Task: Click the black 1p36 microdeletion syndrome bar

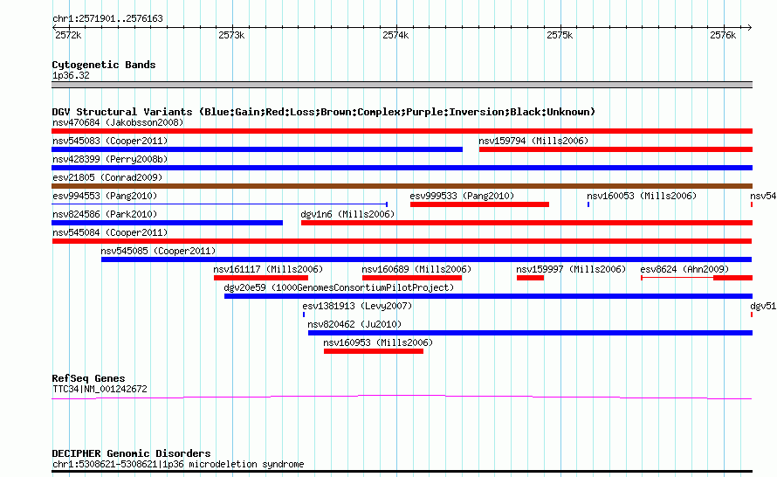Action: point(402,471)
